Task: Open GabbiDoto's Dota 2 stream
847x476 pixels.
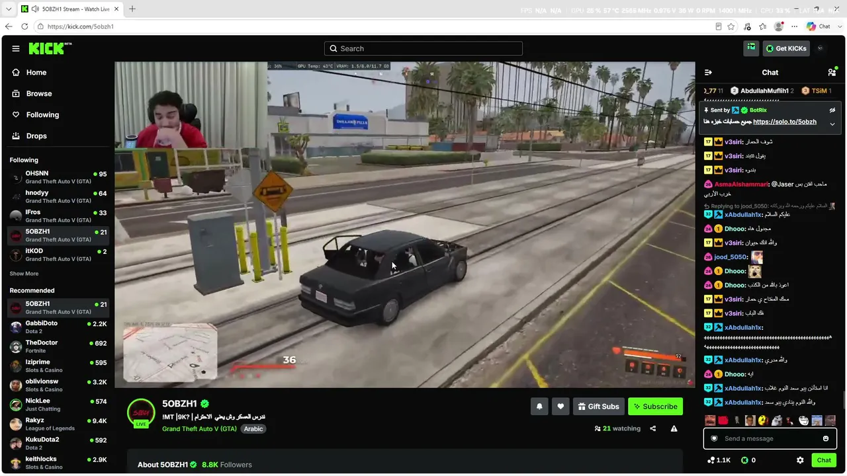Action: pos(57,327)
